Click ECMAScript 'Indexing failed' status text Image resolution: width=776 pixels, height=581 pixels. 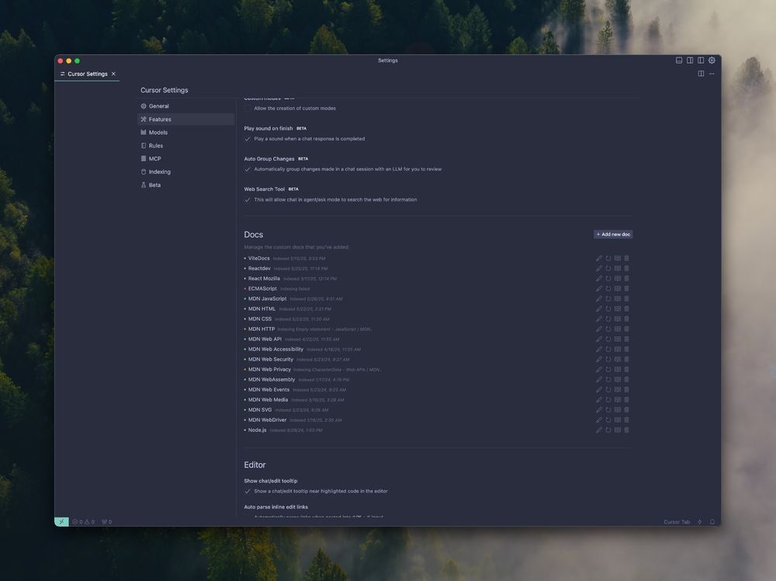point(295,289)
